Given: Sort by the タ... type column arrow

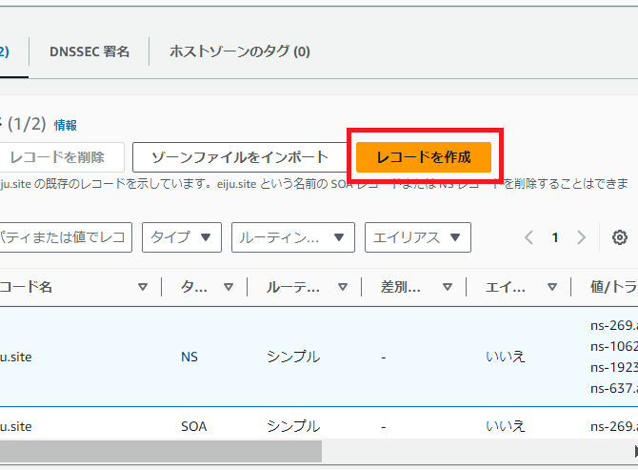Looking at the screenshot, I should [x=229, y=287].
